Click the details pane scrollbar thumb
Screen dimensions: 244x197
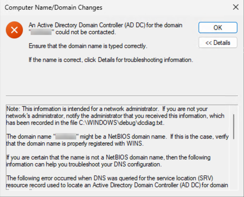point(234,127)
